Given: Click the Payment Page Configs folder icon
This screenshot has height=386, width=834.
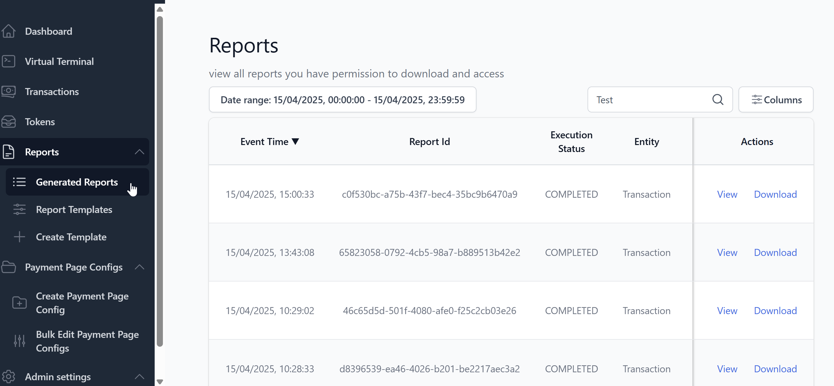Looking at the screenshot, I should point(9,267).
